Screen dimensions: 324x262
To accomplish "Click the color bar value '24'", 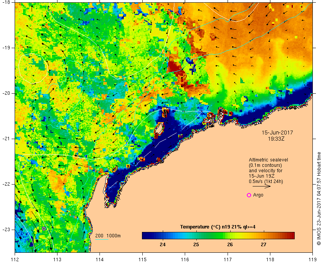I will point(163,245).
